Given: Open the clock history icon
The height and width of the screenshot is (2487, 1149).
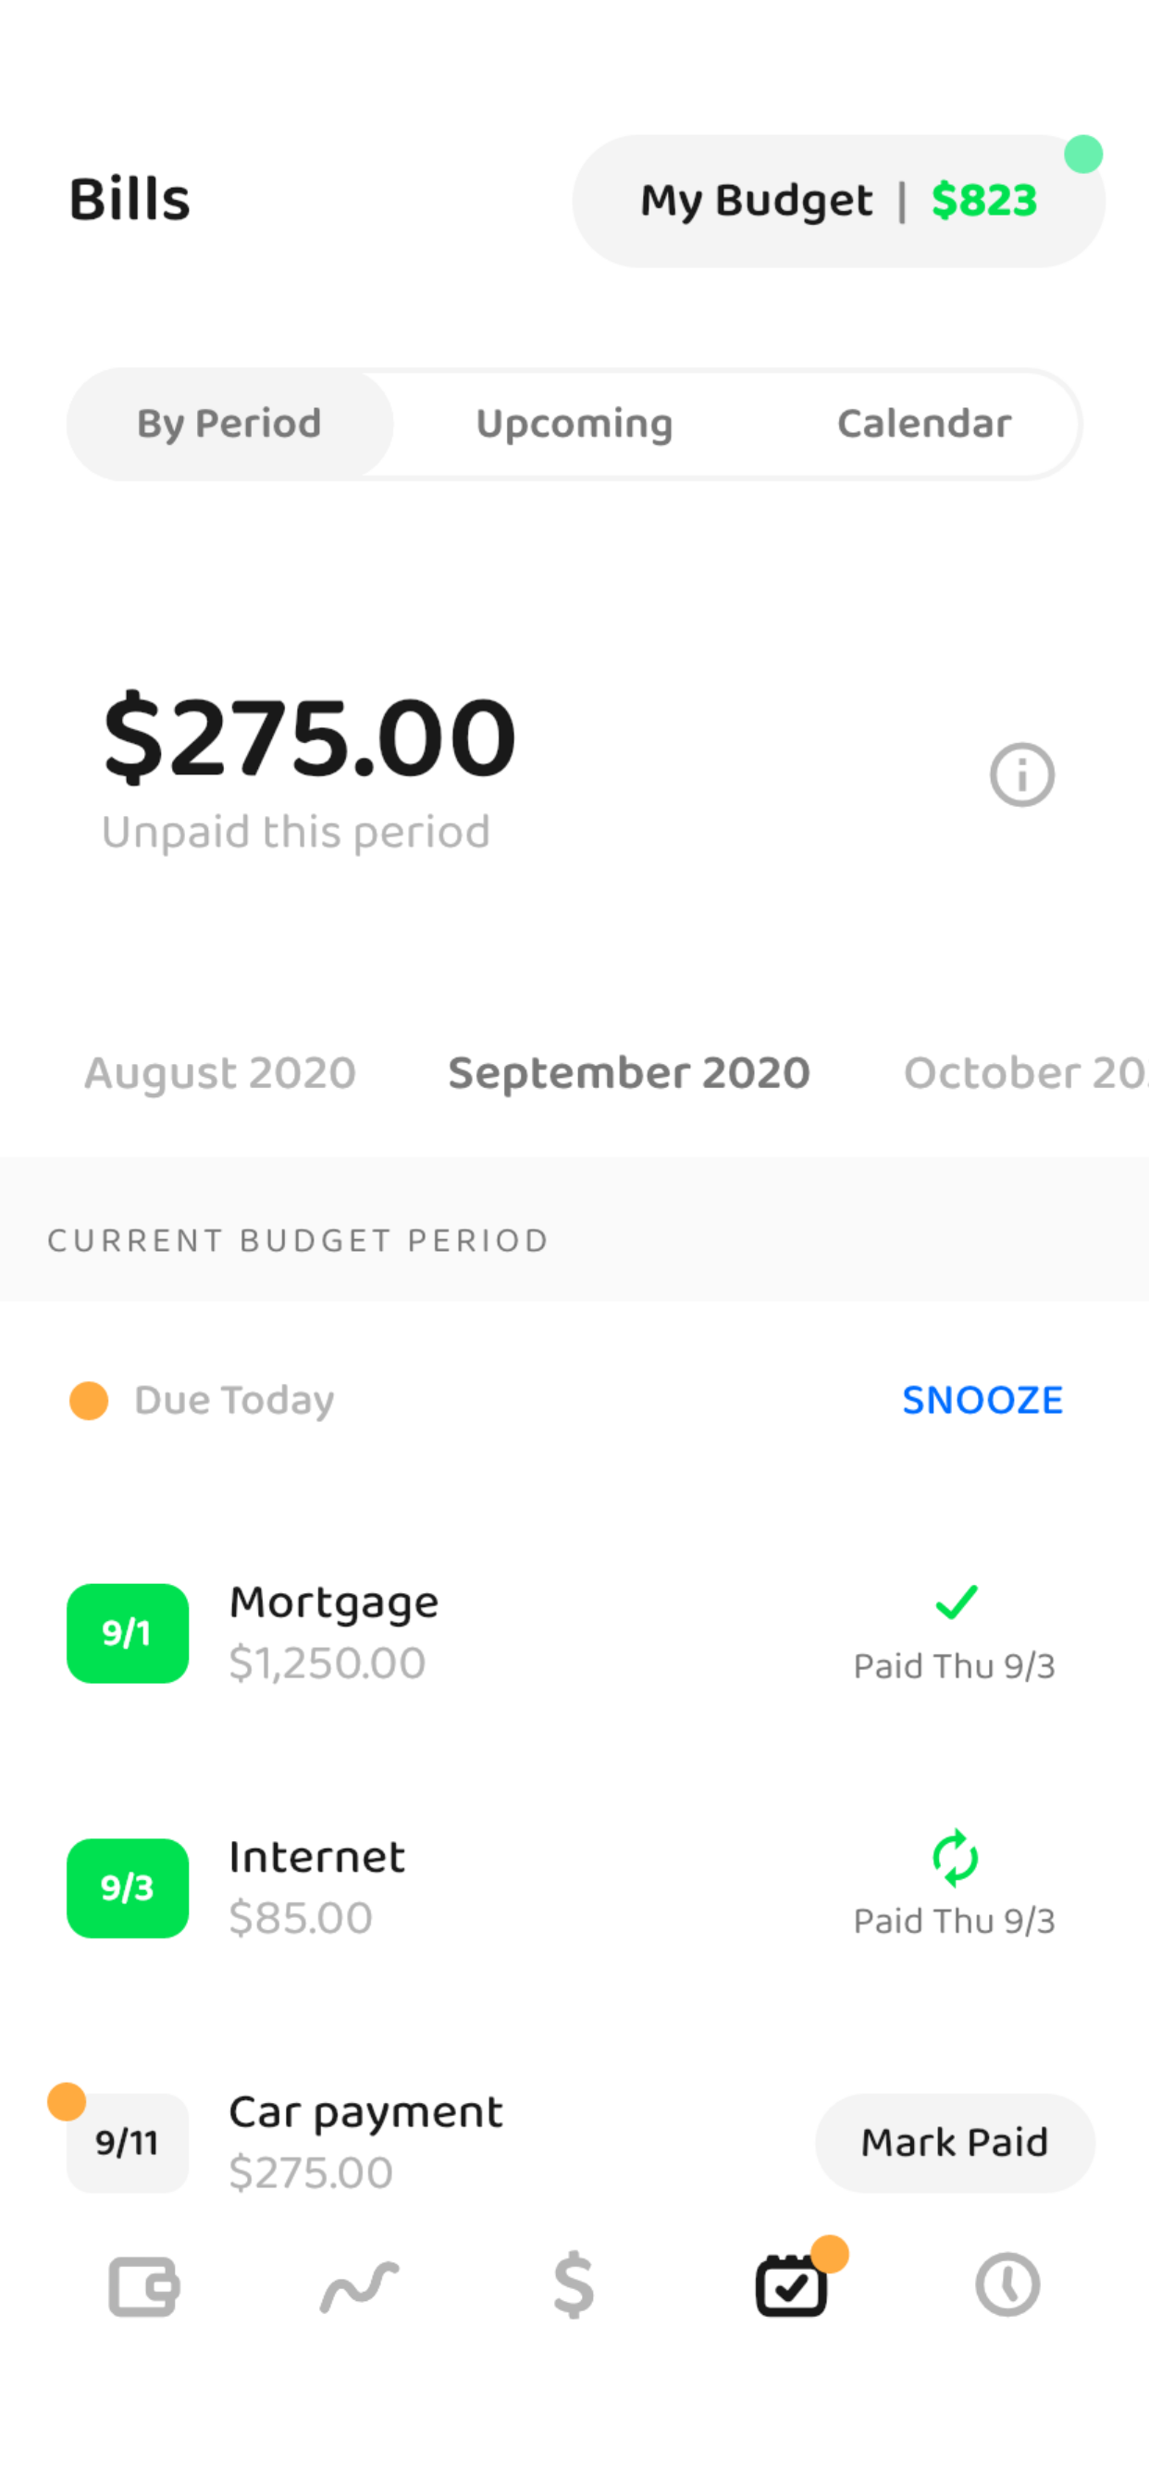Looking at the screenshot, I should click(x=1007, y=2285).
